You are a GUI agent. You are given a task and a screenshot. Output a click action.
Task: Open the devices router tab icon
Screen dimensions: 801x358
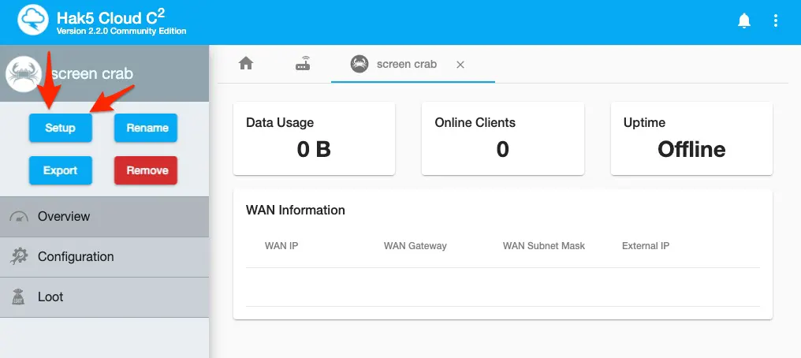pos(303,64)
